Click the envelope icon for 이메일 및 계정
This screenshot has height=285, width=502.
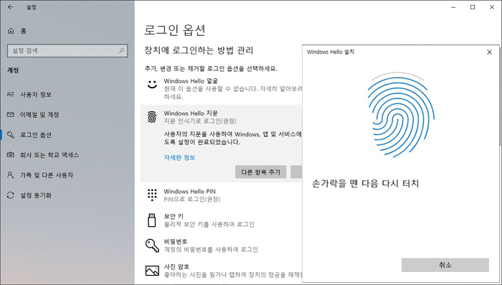click(11, 115)
